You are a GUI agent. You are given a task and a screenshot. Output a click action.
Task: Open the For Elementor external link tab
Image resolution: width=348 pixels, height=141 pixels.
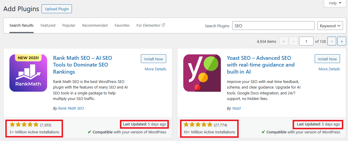(x=151, y=26)
